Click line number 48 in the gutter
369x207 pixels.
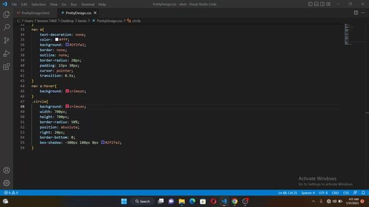click(x=22, y=106)
